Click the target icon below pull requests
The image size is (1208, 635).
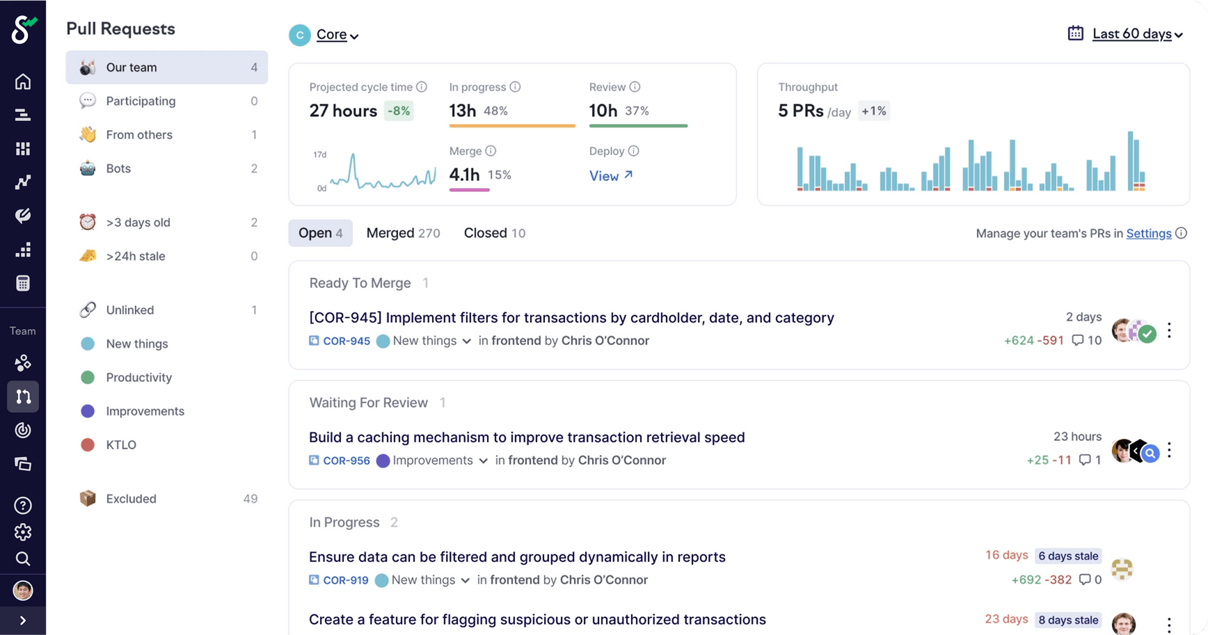(23, 430)
